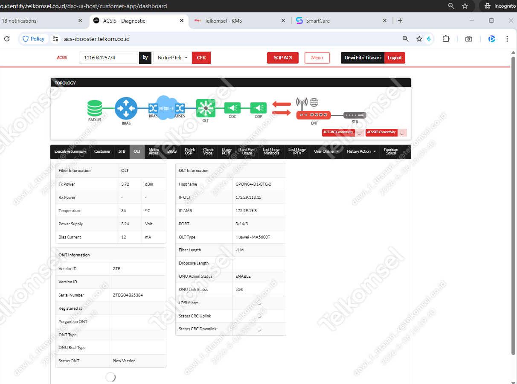Open the No Inet/Telp dropdown
The height and width of the screenshot is (384, 517).
(x=172, y=58)
